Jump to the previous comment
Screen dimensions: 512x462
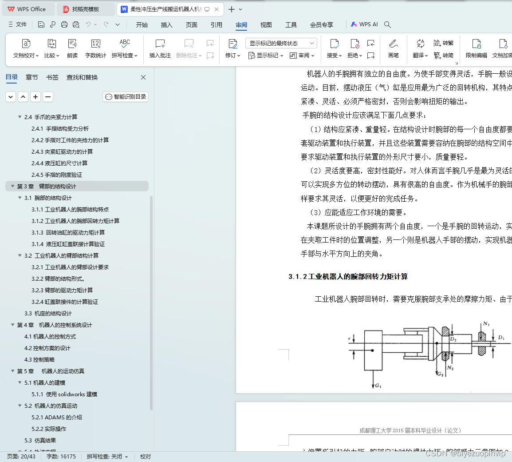[210, 43]
